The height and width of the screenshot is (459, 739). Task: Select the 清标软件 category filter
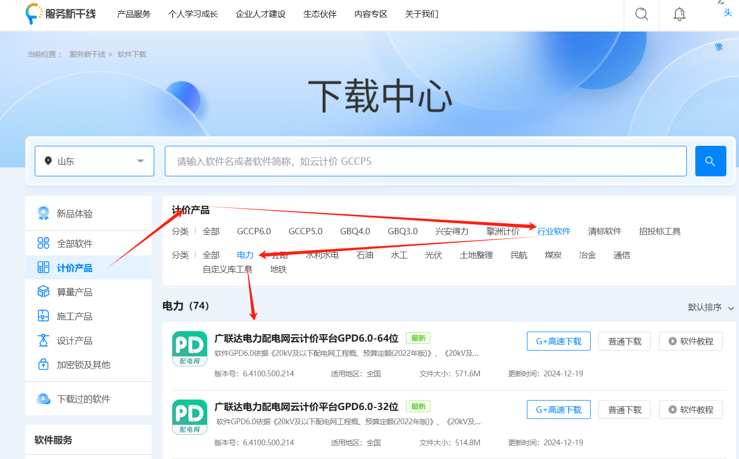pyautogui.click(x=605, y=231)
